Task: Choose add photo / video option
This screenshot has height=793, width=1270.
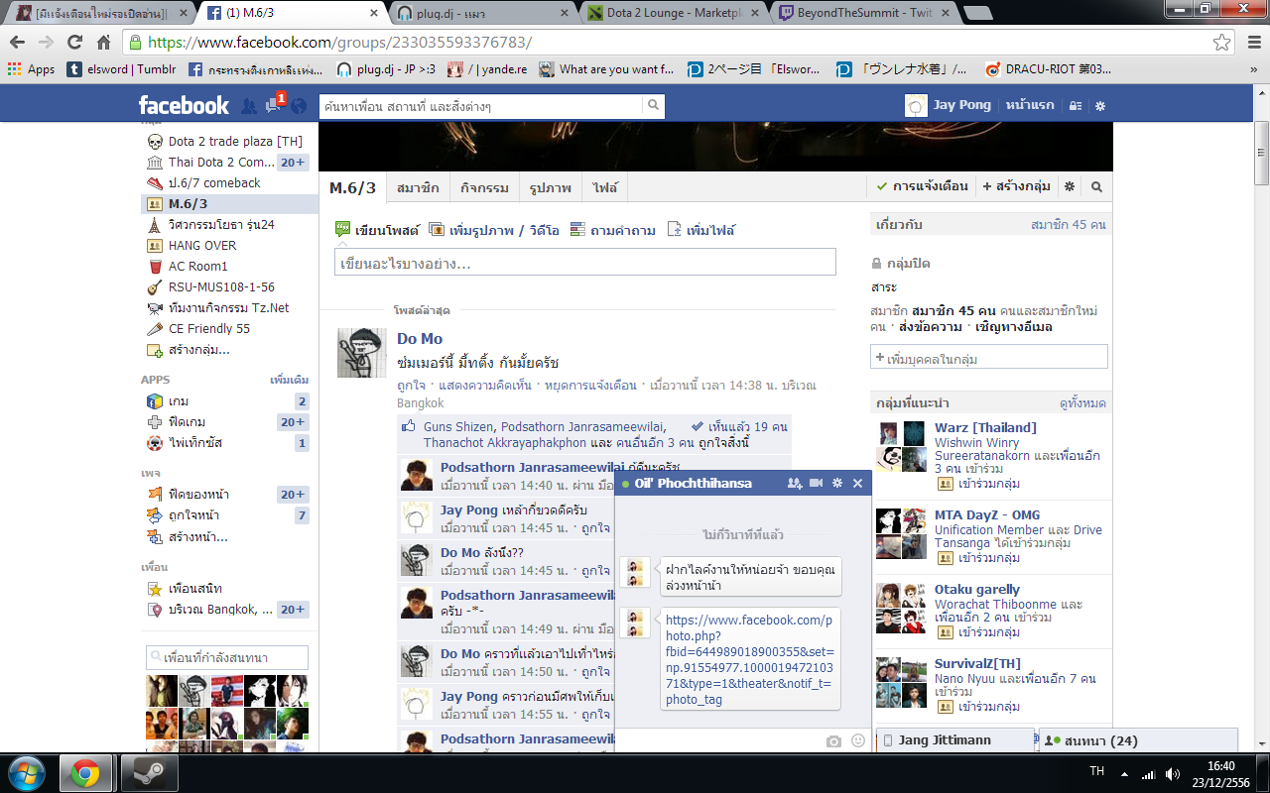Action: click(x=493, y=230)
